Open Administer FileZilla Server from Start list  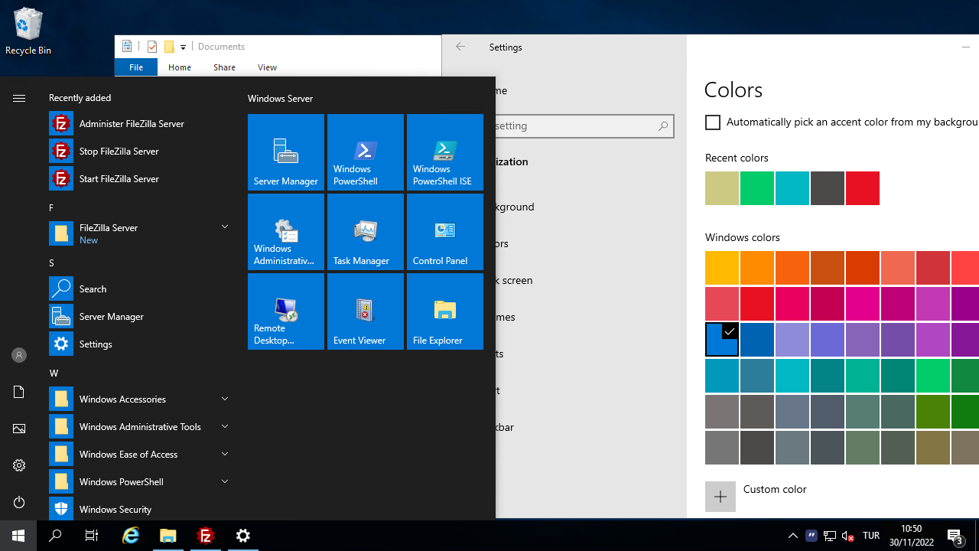click(139, 124)
